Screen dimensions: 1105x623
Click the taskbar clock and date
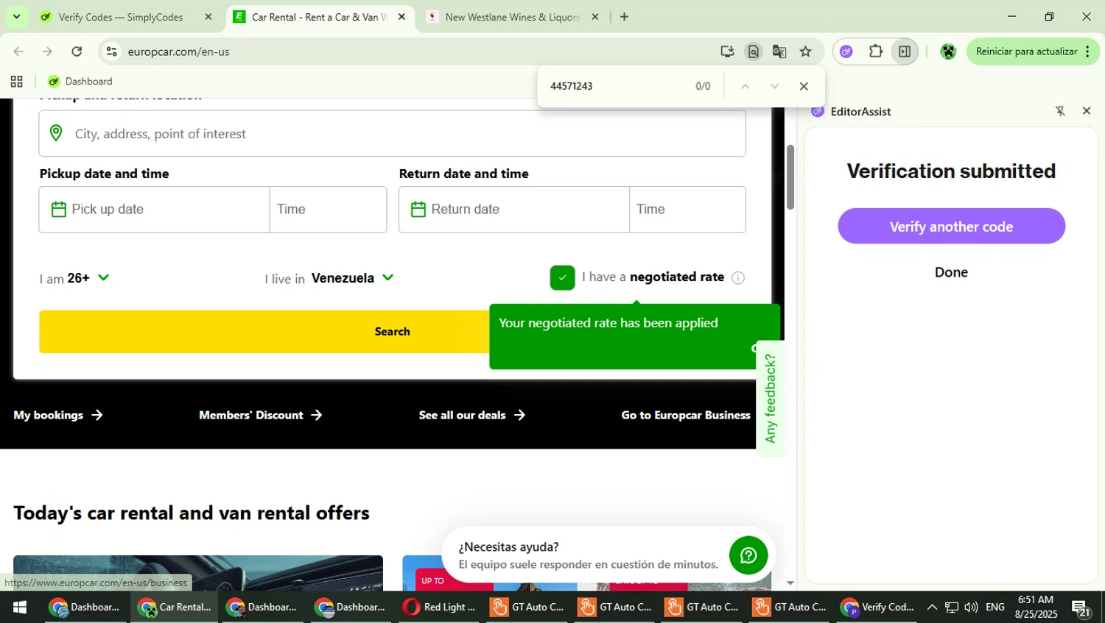[x=1036, y=608]
